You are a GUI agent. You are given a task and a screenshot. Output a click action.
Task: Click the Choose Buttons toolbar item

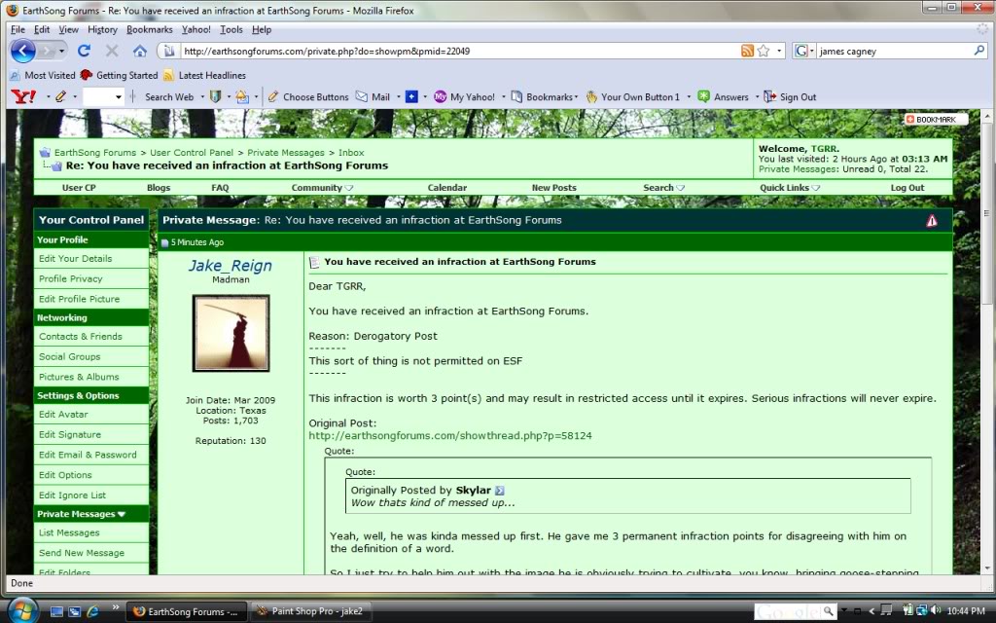(x=308, y=96)
